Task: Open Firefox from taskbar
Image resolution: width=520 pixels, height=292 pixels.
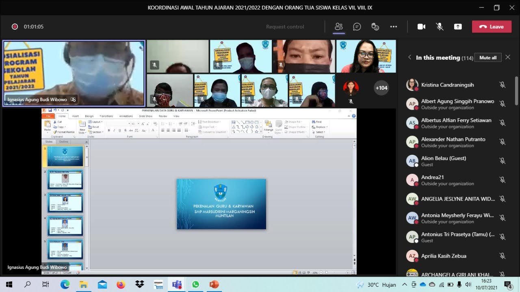Action: [x=121, y=284]
